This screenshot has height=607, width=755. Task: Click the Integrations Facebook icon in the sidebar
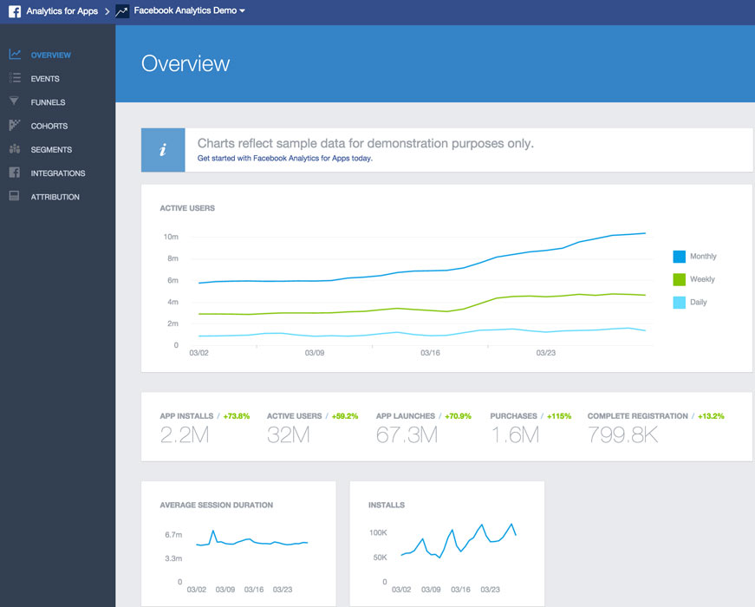[15, 173]
